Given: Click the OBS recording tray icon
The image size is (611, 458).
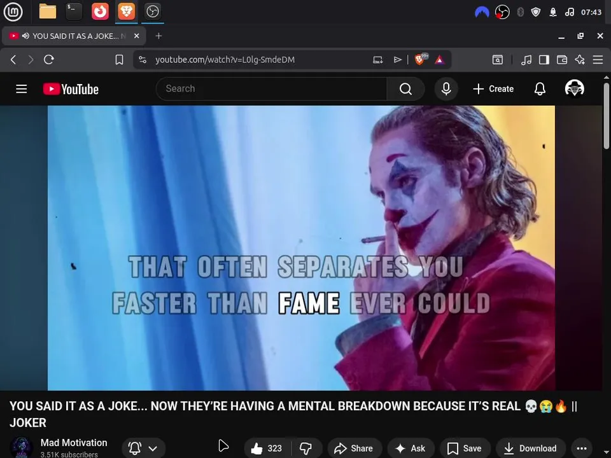Looking at the screenshot, I should (x=502, y=13).
